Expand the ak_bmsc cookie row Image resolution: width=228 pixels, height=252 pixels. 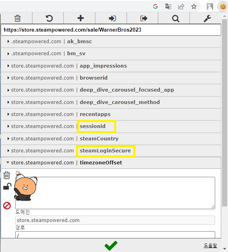tap(111, 42)
